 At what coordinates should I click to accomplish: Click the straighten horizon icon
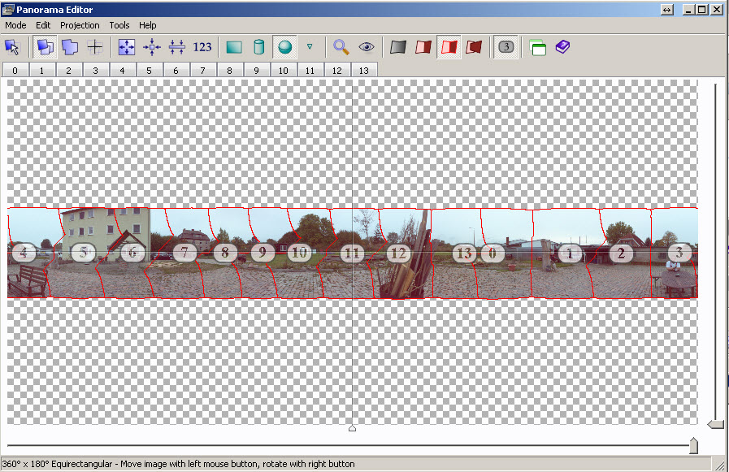pos(177,47)
